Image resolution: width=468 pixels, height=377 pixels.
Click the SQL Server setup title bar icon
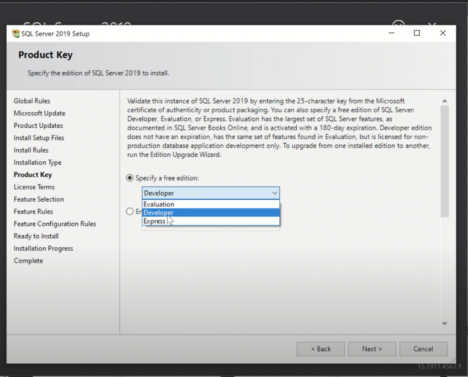pyautogui.click(x=16, y=33)
